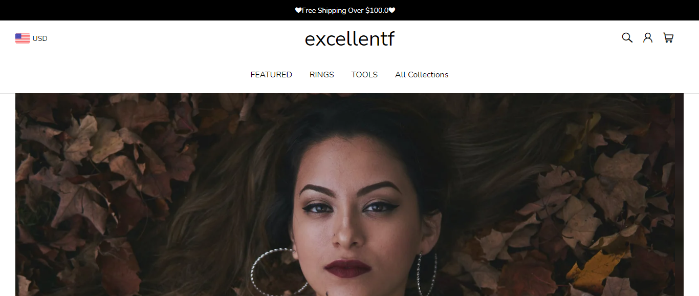Click the heart after $100.0 text
The width and height of the screenshot is (699, 296).
point(392,10)
